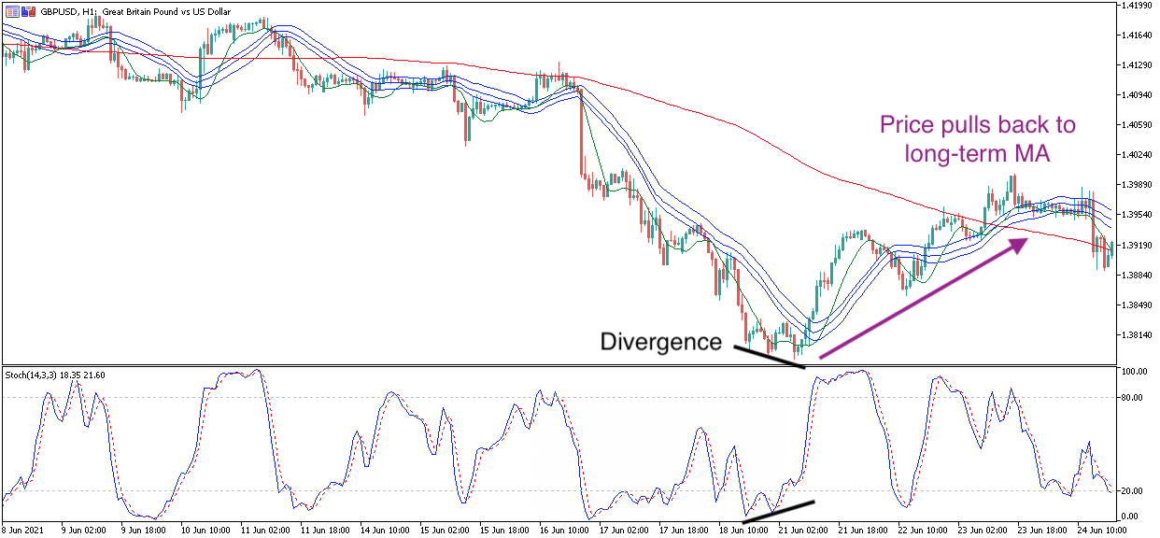The width and height of the screenshot is (1160, 538).
Task: Click the 80.00 stochastic level label
Action: [x=1132, y=398]
